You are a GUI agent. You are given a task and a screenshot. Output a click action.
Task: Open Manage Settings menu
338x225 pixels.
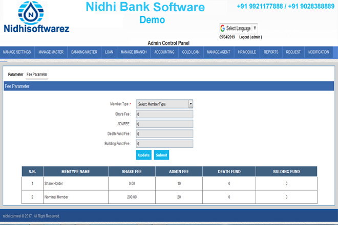pos(17,52)
